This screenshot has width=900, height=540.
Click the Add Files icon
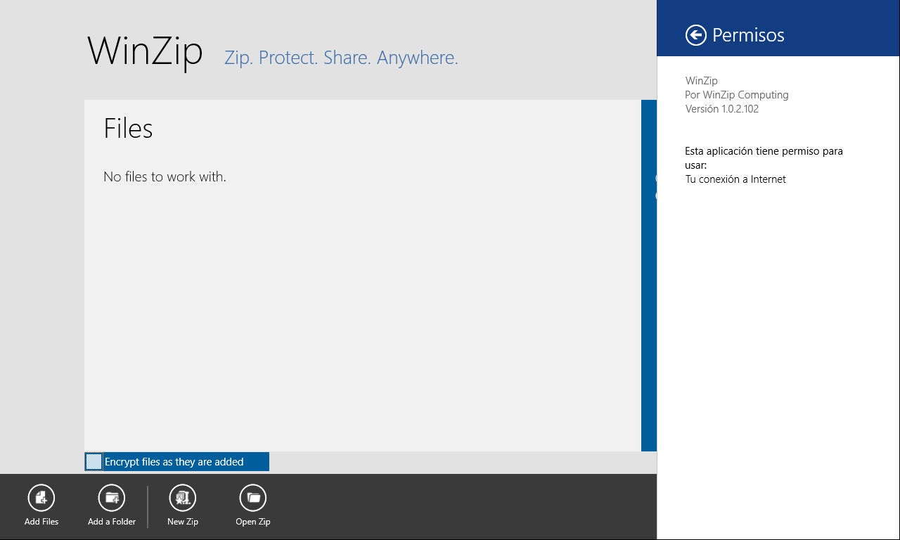click(41, 498)
